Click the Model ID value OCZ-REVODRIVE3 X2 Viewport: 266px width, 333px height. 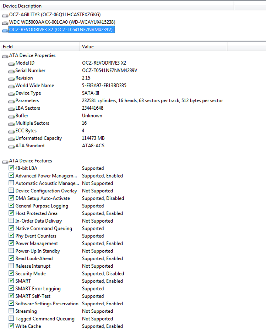(x=104, y=63)
